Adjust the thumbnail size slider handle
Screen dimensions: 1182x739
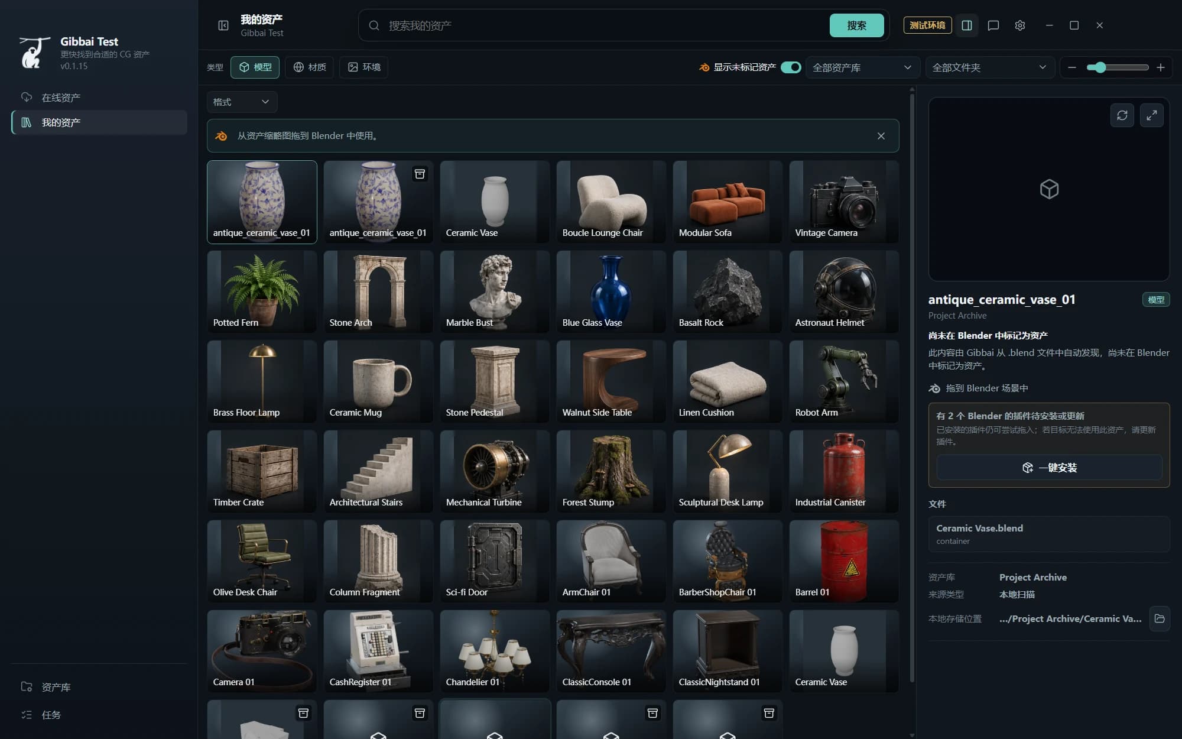pos(1100,67)
